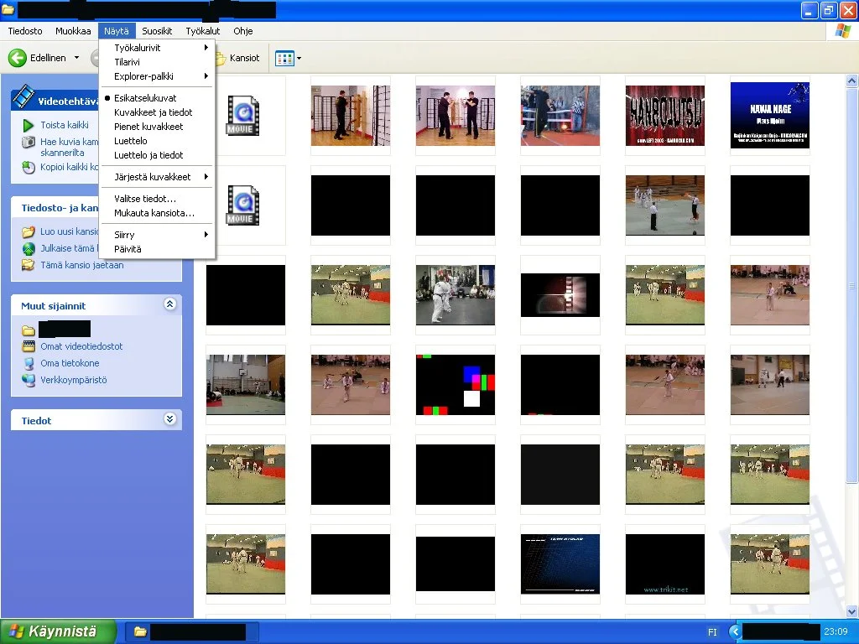Select the NAWA NAGE blue video thumbnail

tap(769, 116)
